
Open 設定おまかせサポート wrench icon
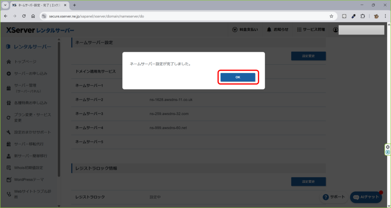9,132
